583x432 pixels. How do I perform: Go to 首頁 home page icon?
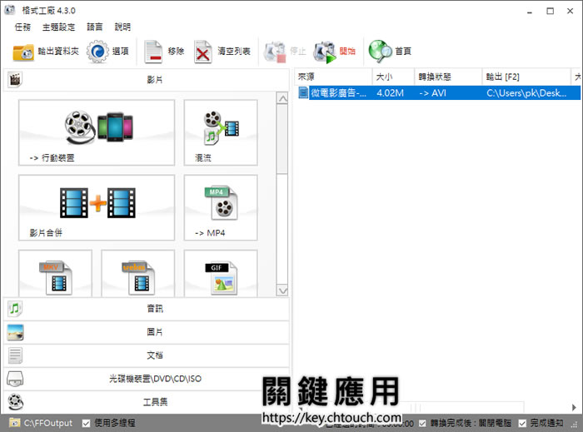click(x=390, y=52)
